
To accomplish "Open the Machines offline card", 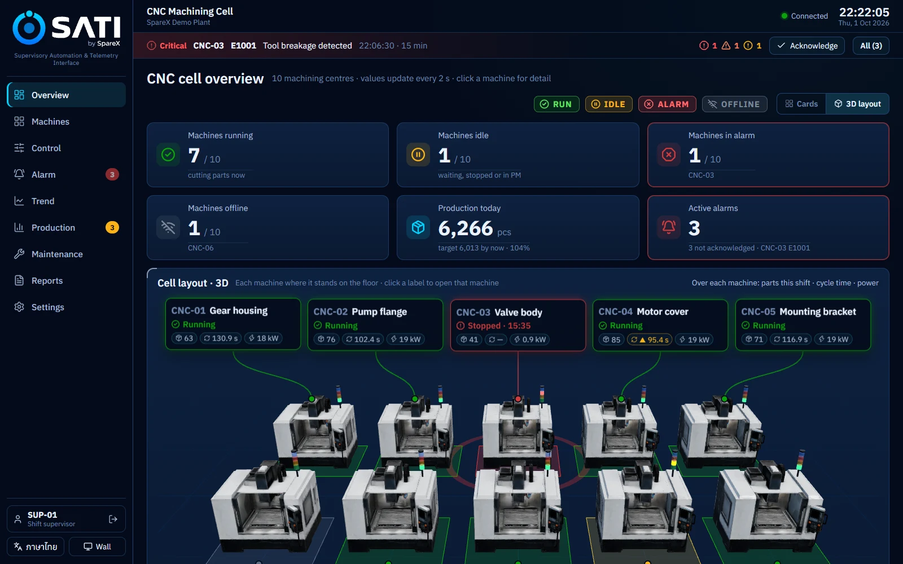I will pos(268,227).
